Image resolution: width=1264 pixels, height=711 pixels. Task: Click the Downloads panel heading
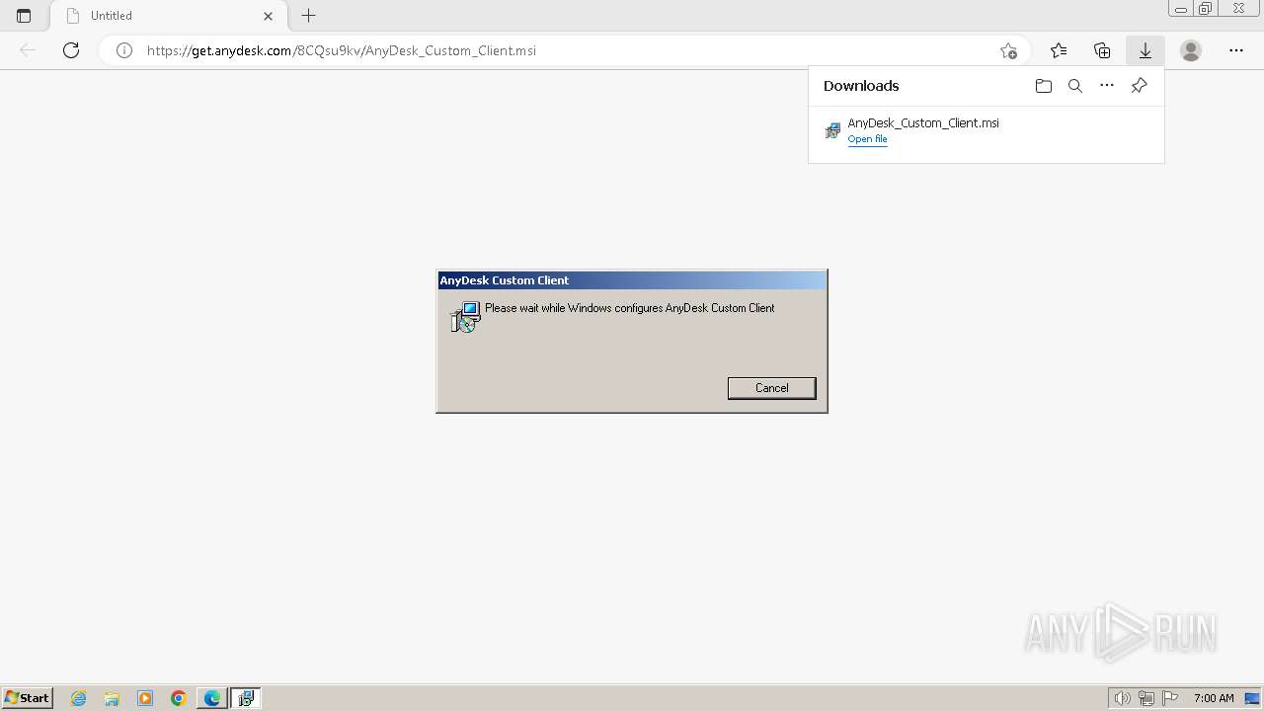[861, 86]
